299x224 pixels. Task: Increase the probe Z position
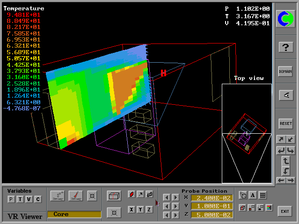click(x=175, y=215)
